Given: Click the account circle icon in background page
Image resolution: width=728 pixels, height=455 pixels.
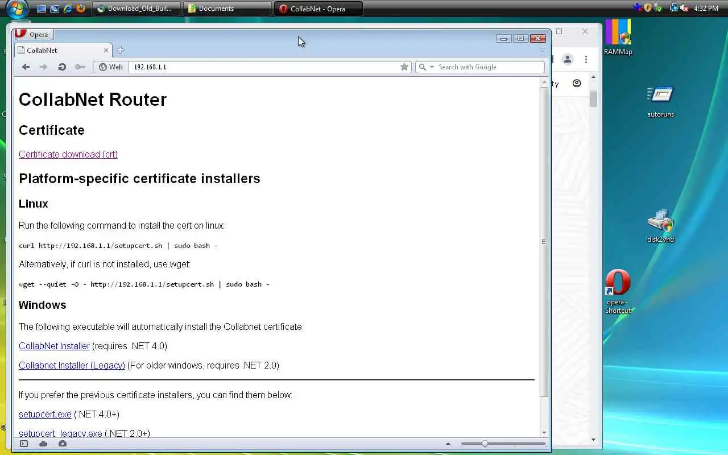Looking at the screenshot, I should (x=577, y=84).
